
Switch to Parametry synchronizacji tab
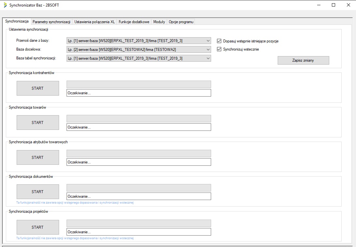click(x=52, y=22)
